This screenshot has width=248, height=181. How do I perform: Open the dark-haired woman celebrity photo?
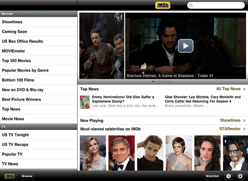tap(207, 153)
